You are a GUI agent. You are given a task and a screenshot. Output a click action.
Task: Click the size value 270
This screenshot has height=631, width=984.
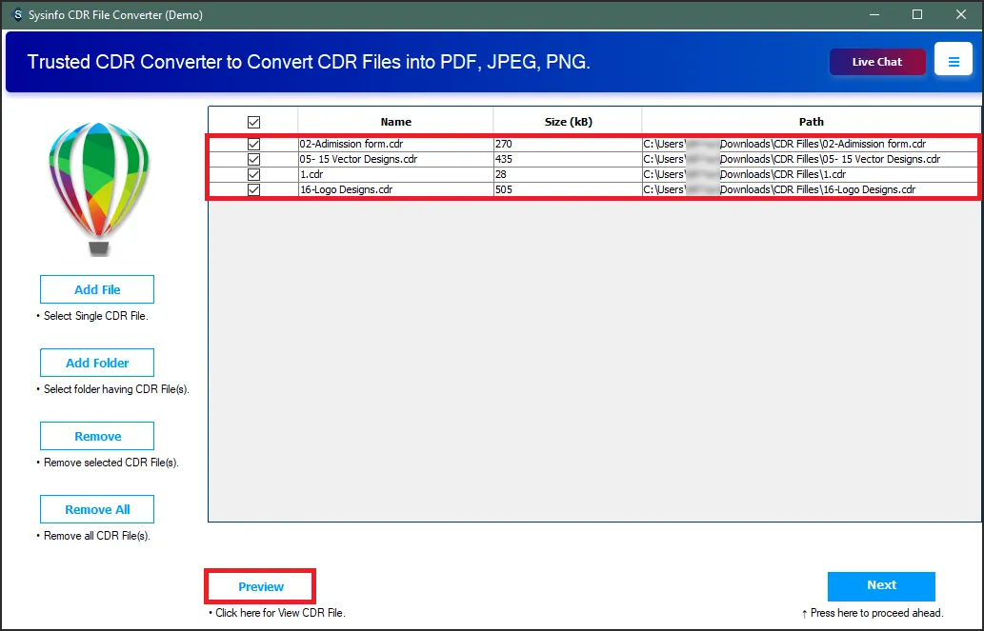click(x=504, y=145)
